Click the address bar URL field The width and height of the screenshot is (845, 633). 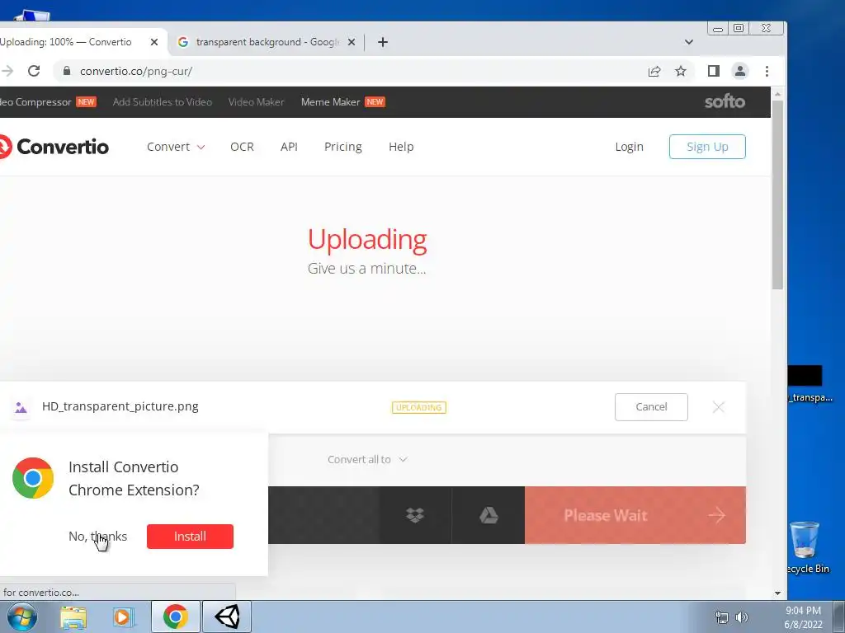point(356,71)
